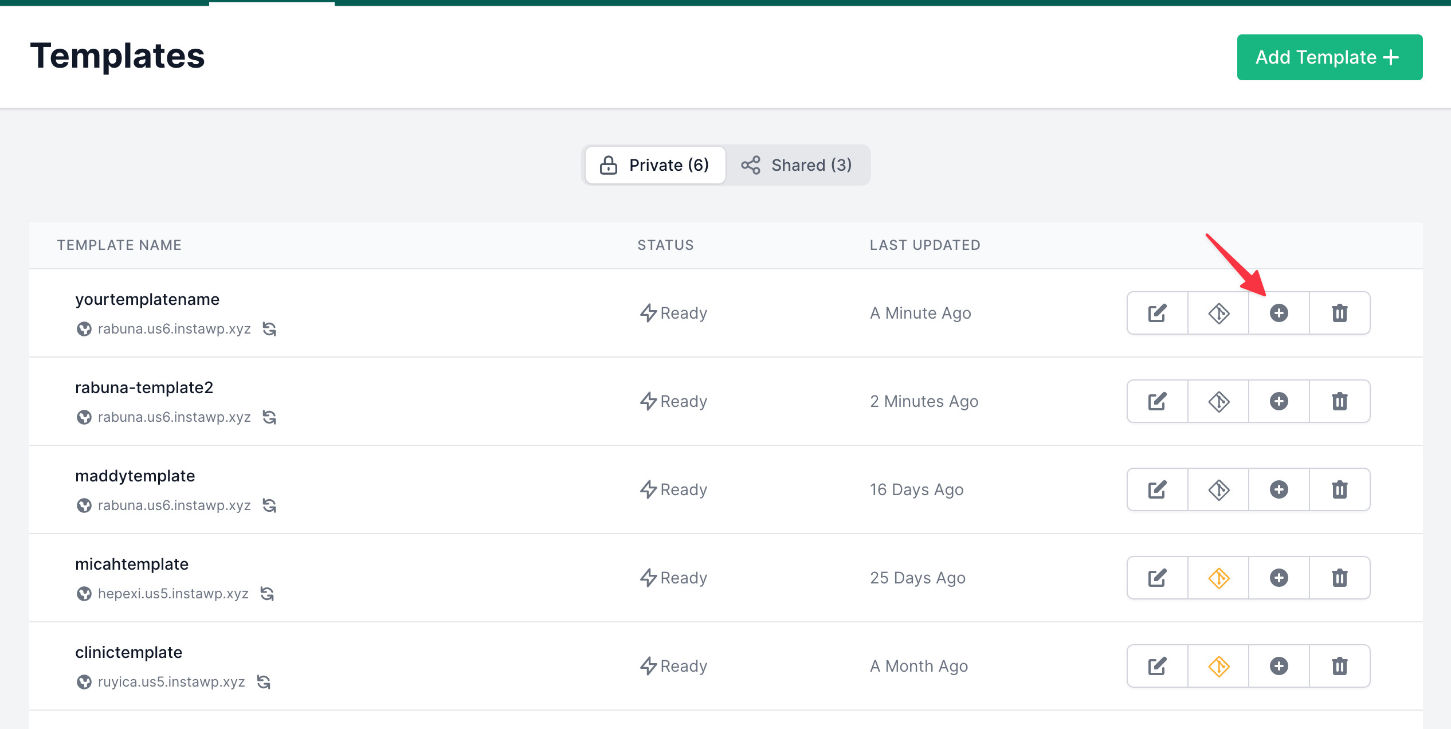Sync icon under rabuna-template2 site URL

[269, 417]
